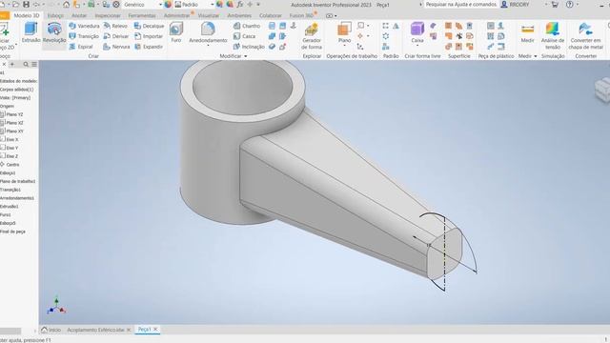Switch to the Colaborar tab
The width and height of the screenshot is (610, 343).
coord(271,15)
